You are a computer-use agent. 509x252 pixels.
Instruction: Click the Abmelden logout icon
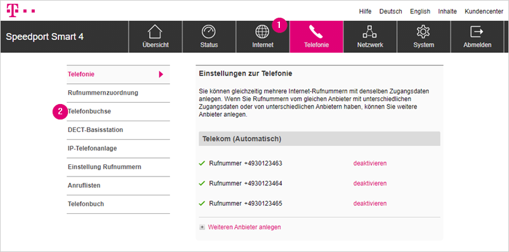pos(477,32)
